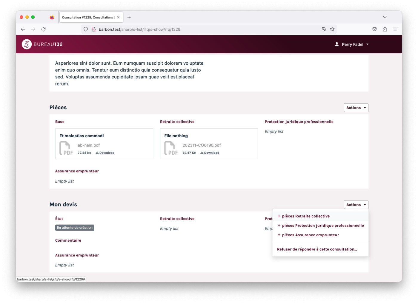Select "pièces Assurance emprunteur" menu entry
Image resolution: width=418 pixels, height=303 pixels.
[310, 235]
